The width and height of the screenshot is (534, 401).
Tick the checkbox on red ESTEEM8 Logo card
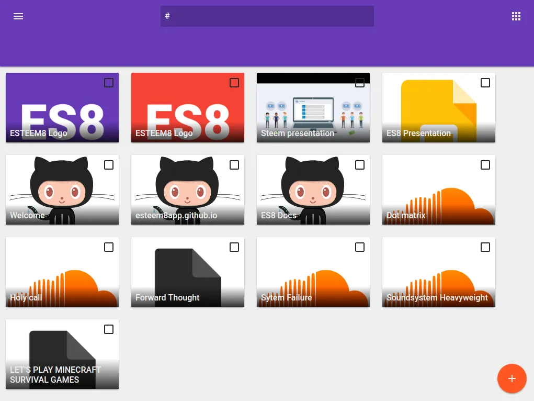(x=234, y=83)
